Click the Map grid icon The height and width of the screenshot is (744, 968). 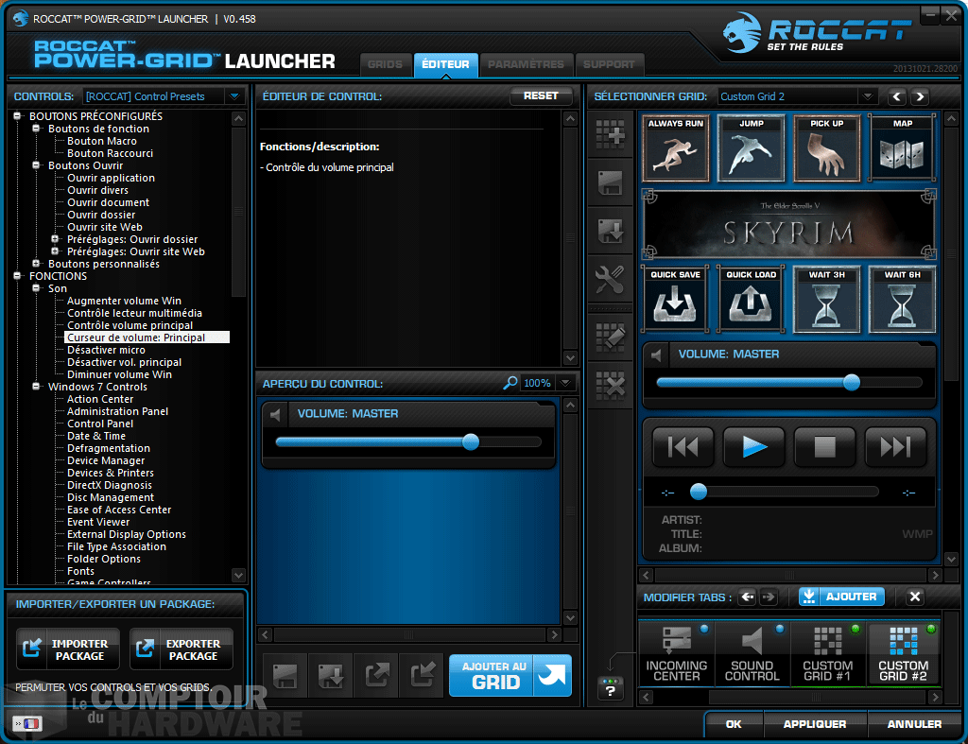click(902, 148)
